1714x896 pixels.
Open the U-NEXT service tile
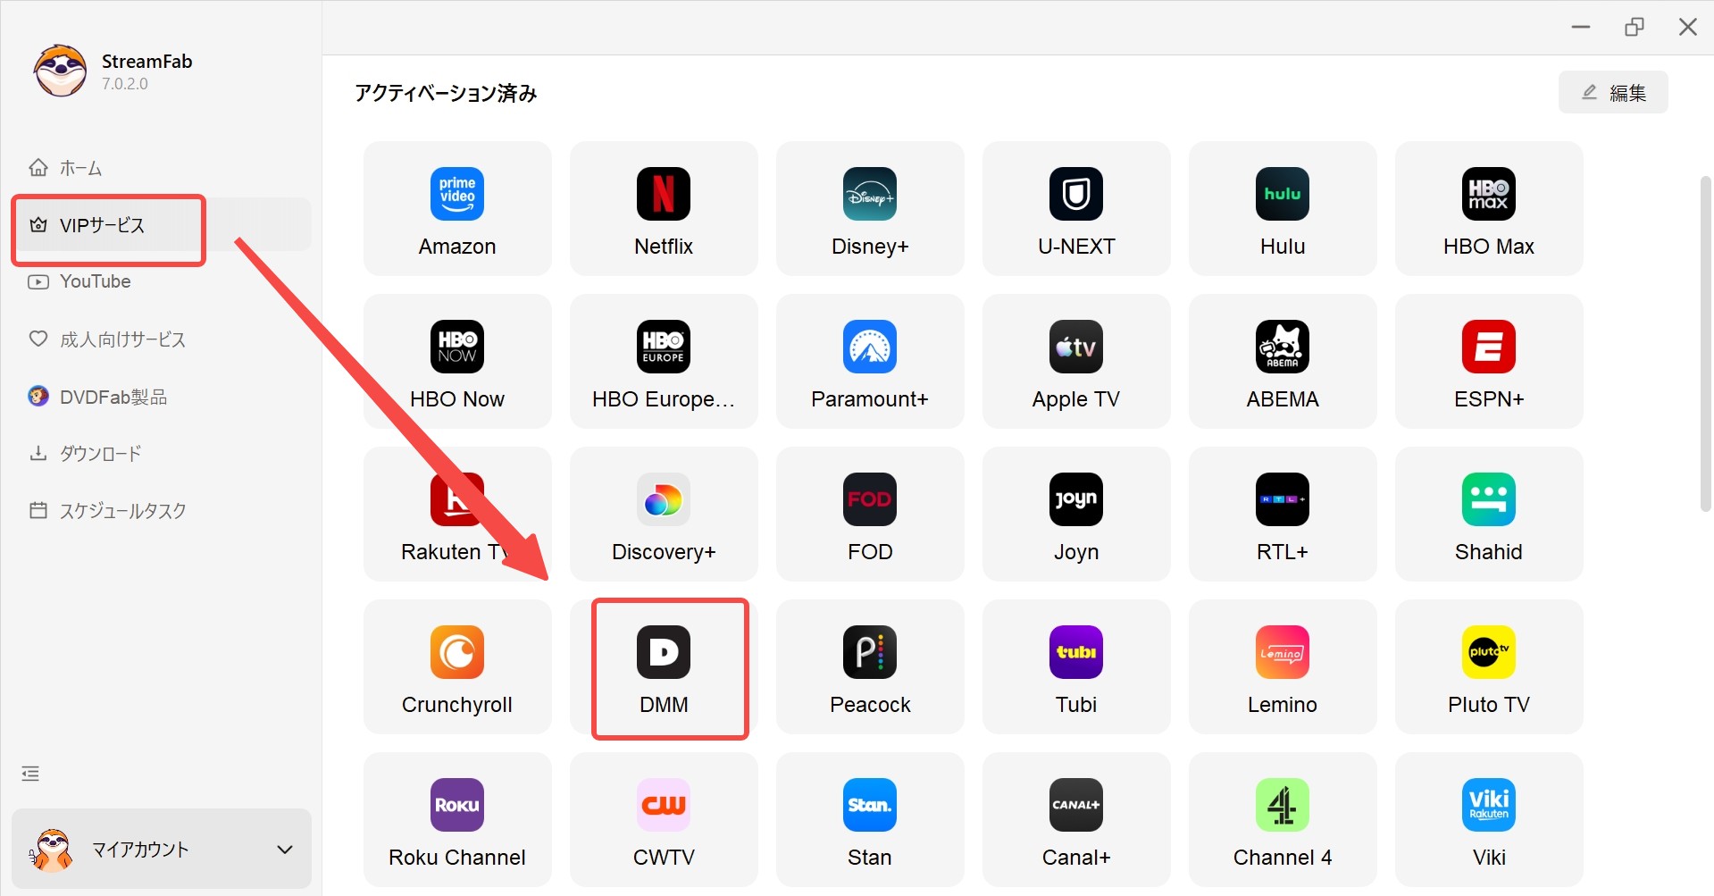(1076, 208)
